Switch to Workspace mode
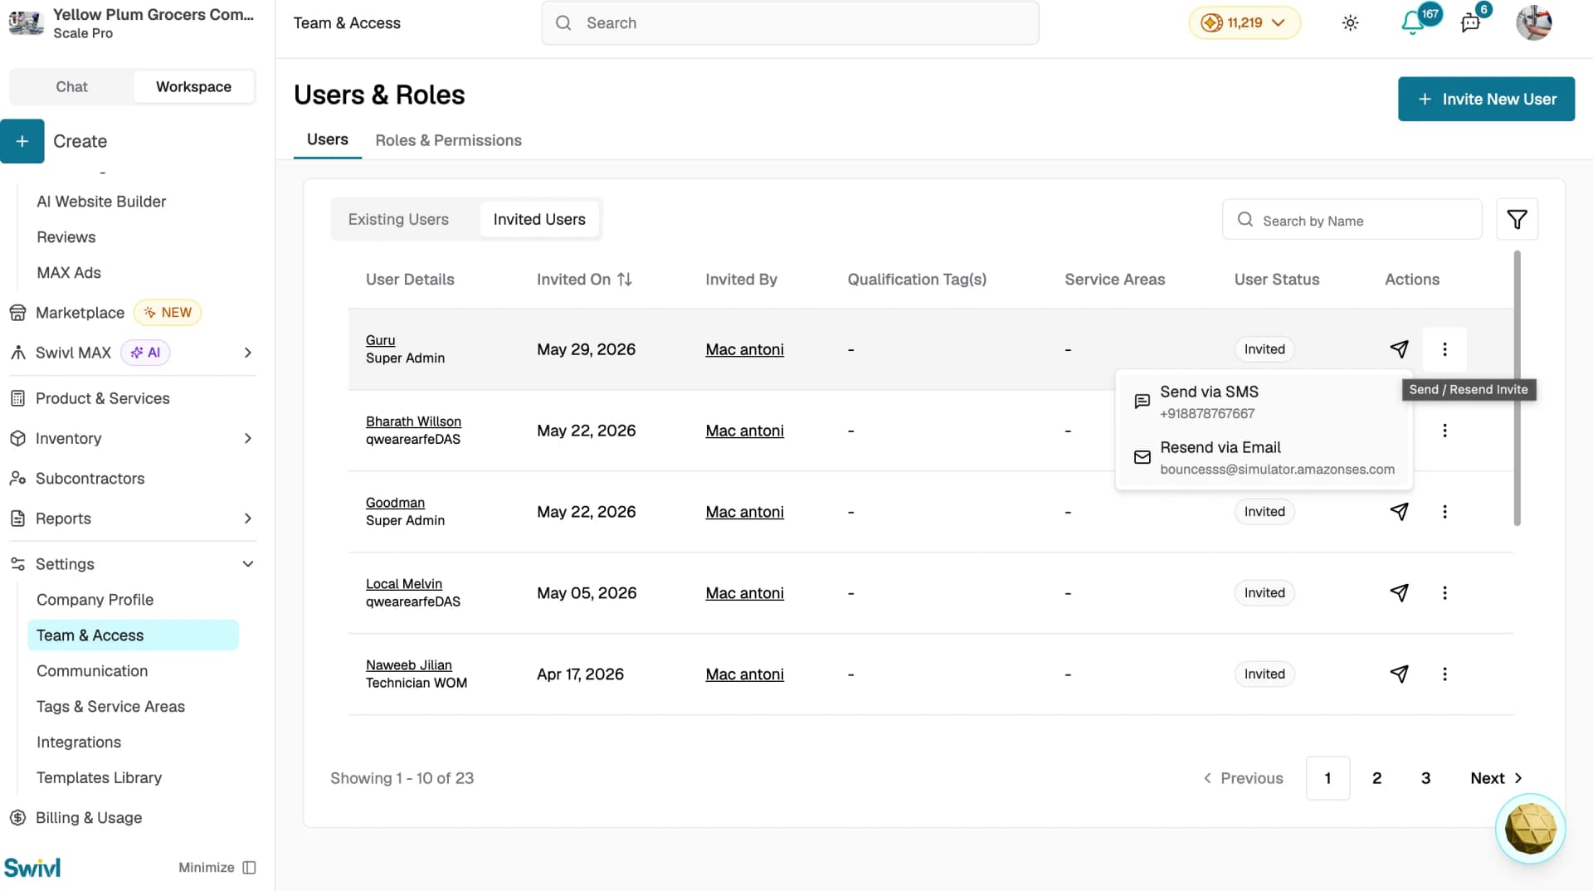Screen dimensions: 1593x891 tap(193, 87)
